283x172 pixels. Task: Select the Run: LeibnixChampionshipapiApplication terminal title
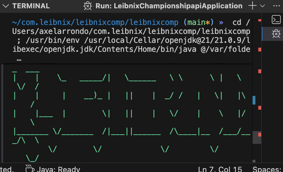[x=169, y=6]
